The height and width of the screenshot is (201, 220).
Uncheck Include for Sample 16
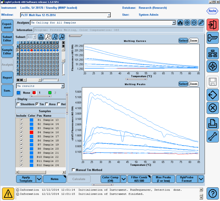(x=21, y=132)
